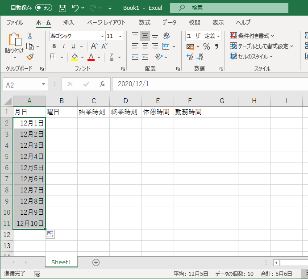Open the Quick Access Toolbar customize dropdown
This screenshot has height=279, width=308.
[110, 8]
